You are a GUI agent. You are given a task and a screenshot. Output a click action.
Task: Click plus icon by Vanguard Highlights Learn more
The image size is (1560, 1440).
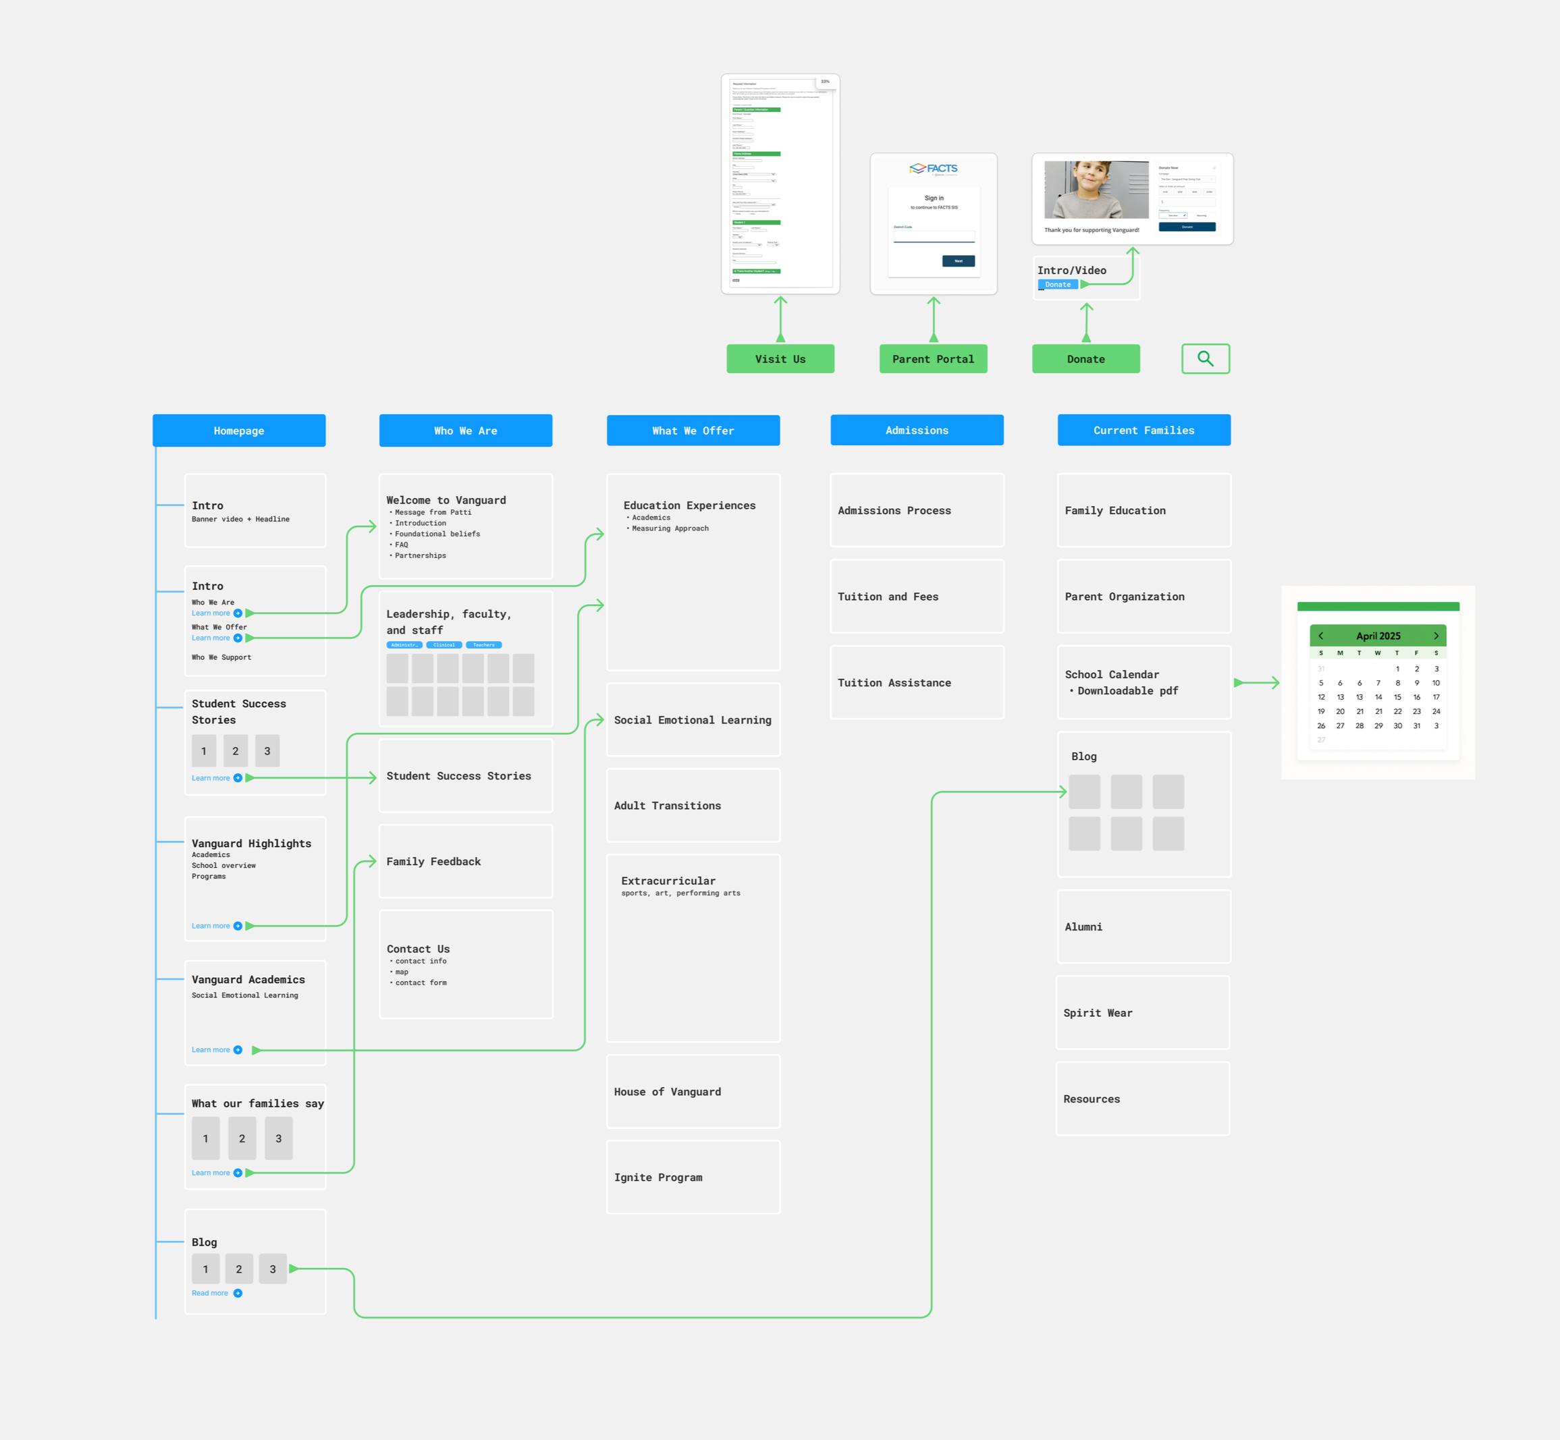click(x=238, y=926)
